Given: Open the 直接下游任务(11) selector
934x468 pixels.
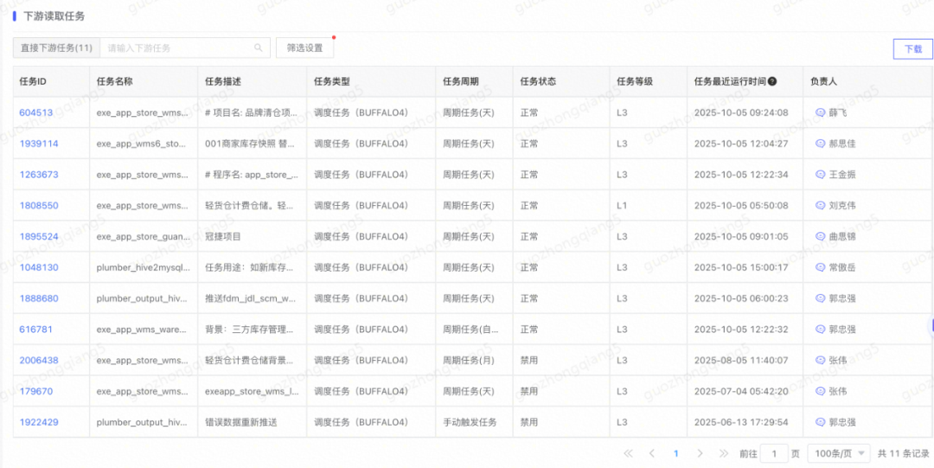Looking at the screenshot, I should coord(56,48).
